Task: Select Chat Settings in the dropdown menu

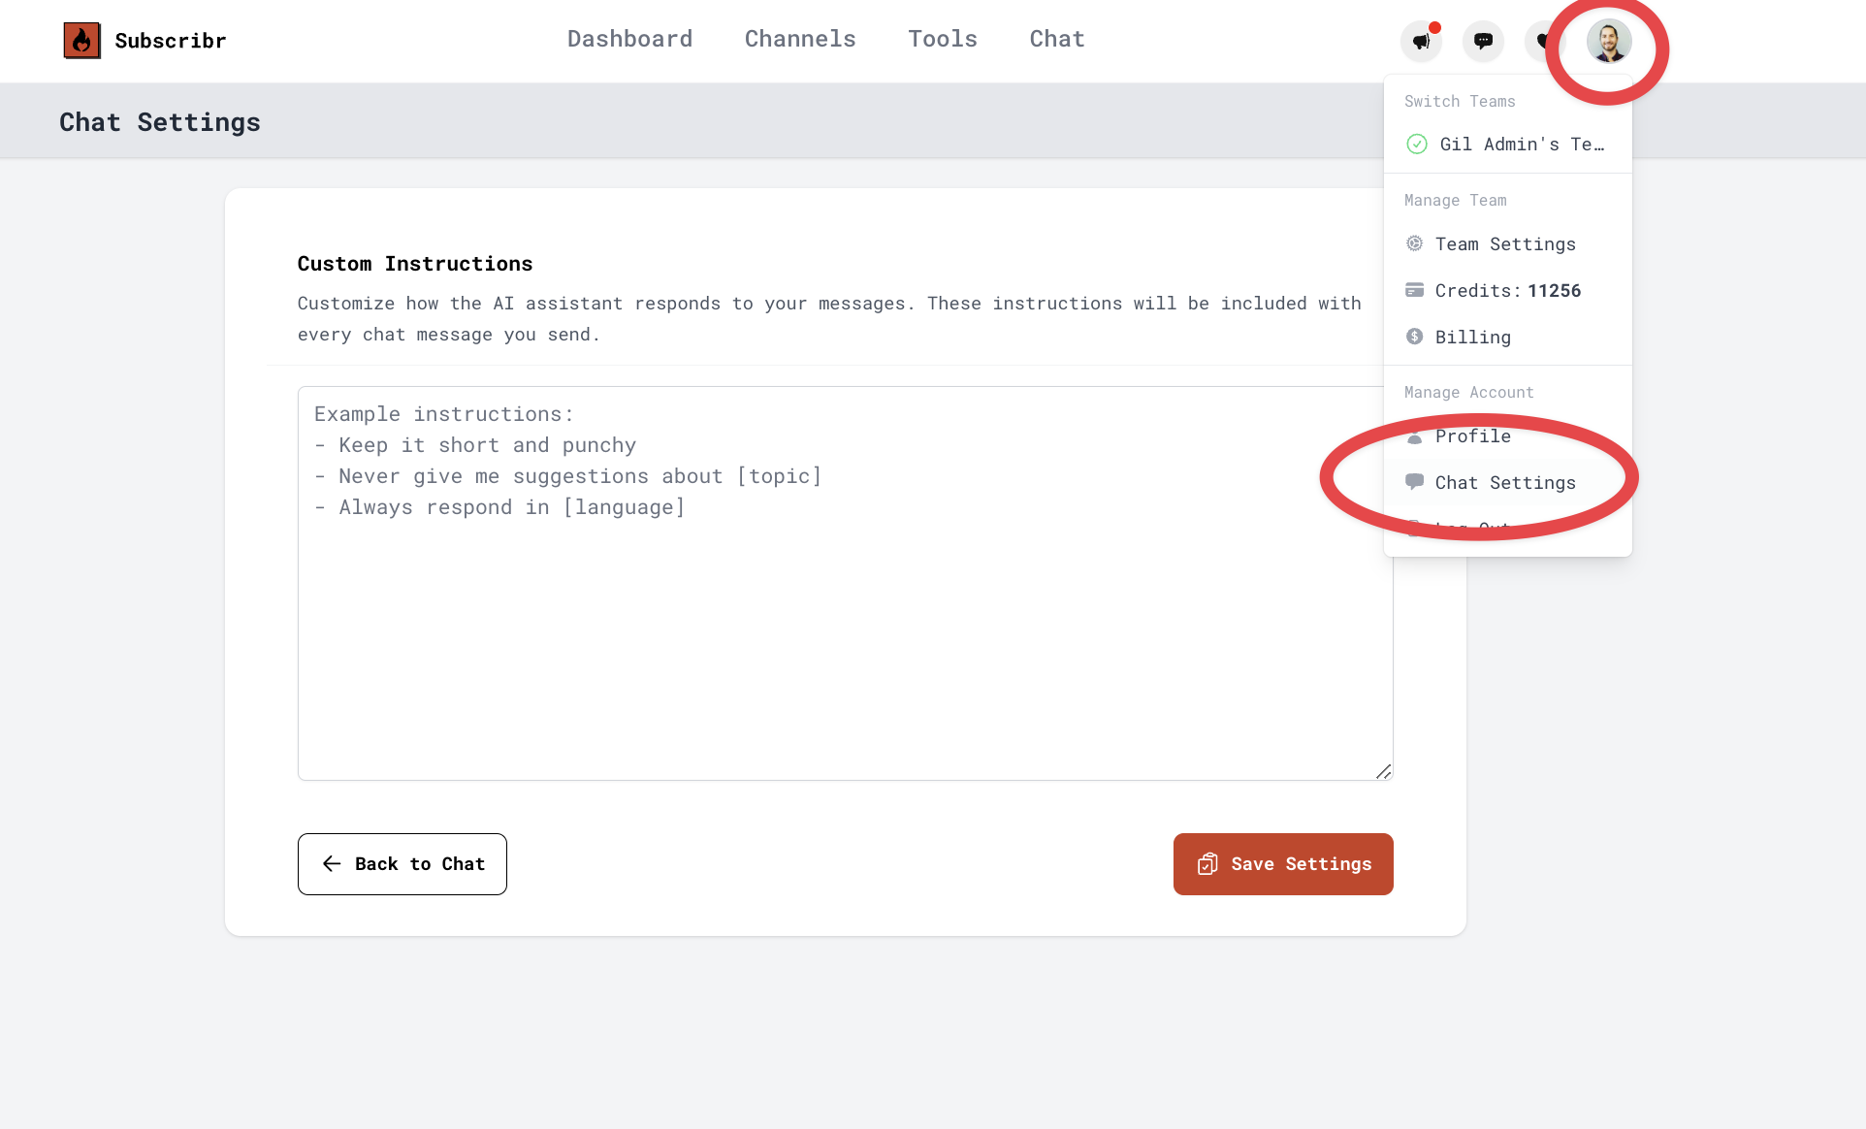Action: (1507, 483)
